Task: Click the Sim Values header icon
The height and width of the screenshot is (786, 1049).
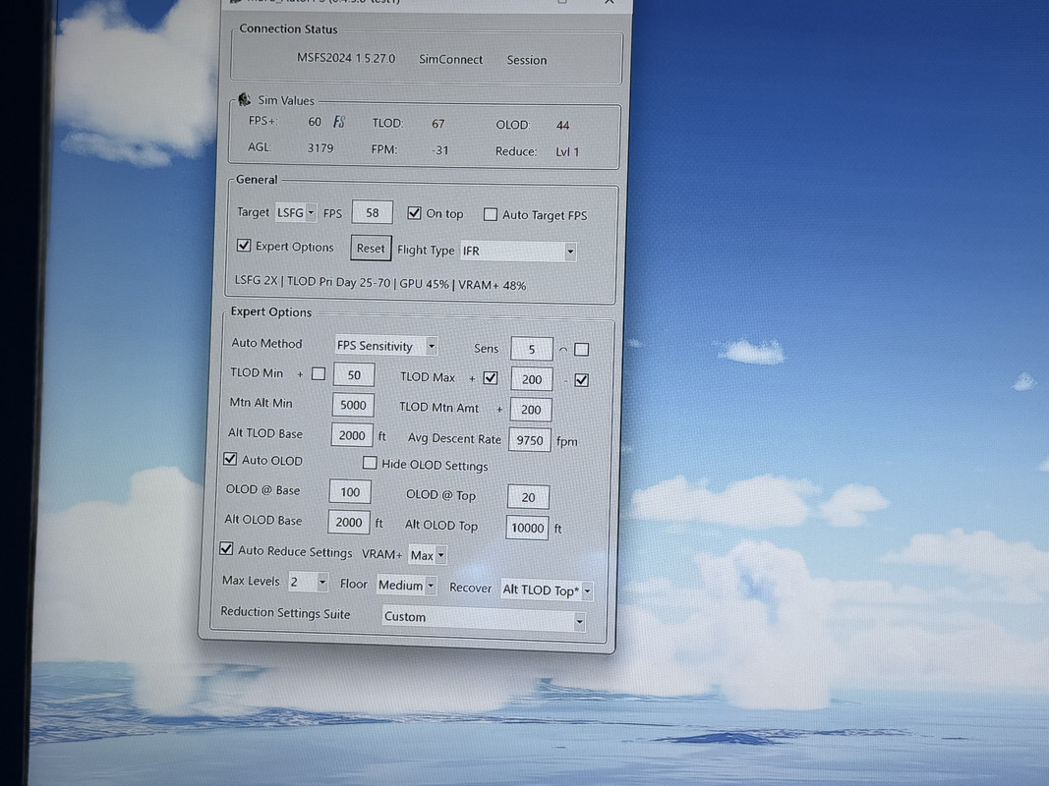Action: pyautogui.click(x=244, y=99)
